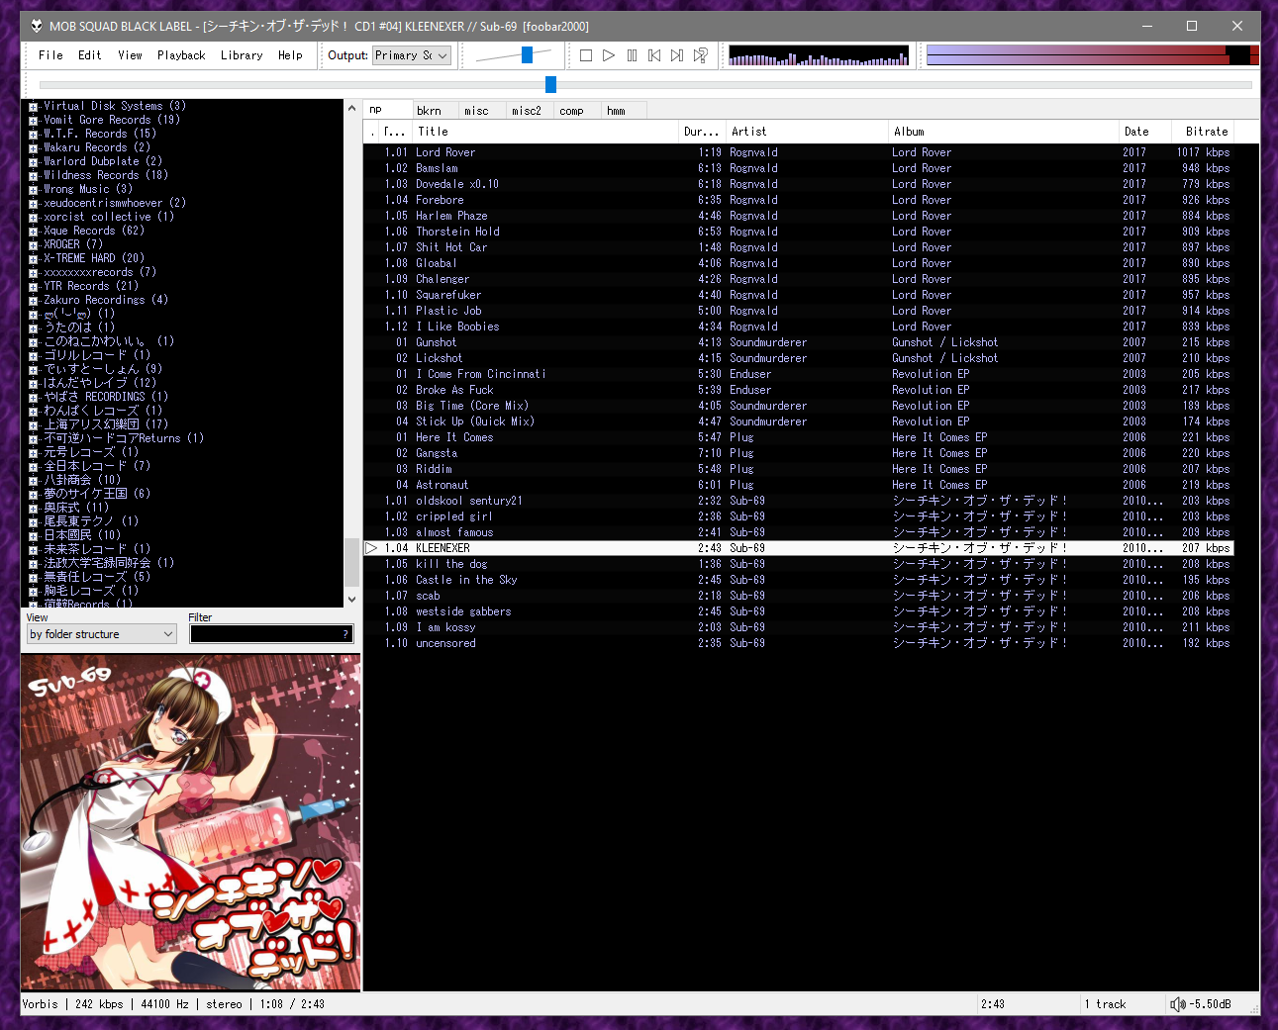Expand the Xque Records folder
The width and height of the screenshot is (1278, 1030).
tap(34, 232)
